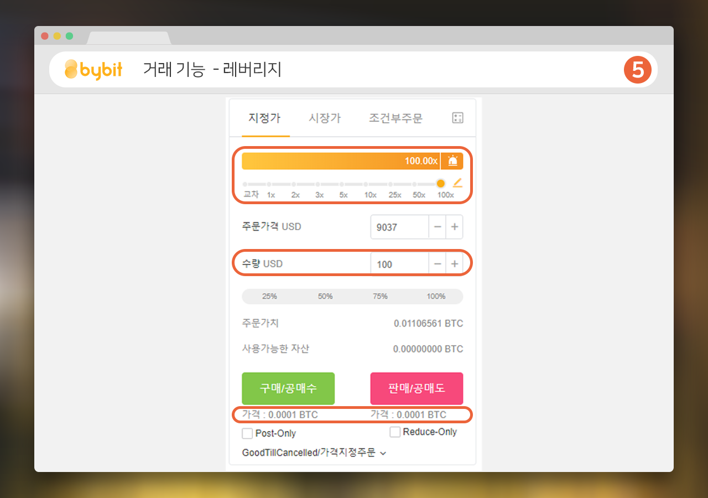Click the price text under the sell button
708x498 pixels.
[x=408, y=414]
